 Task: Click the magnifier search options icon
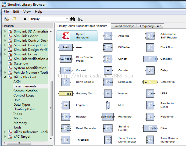coord(80,19)
